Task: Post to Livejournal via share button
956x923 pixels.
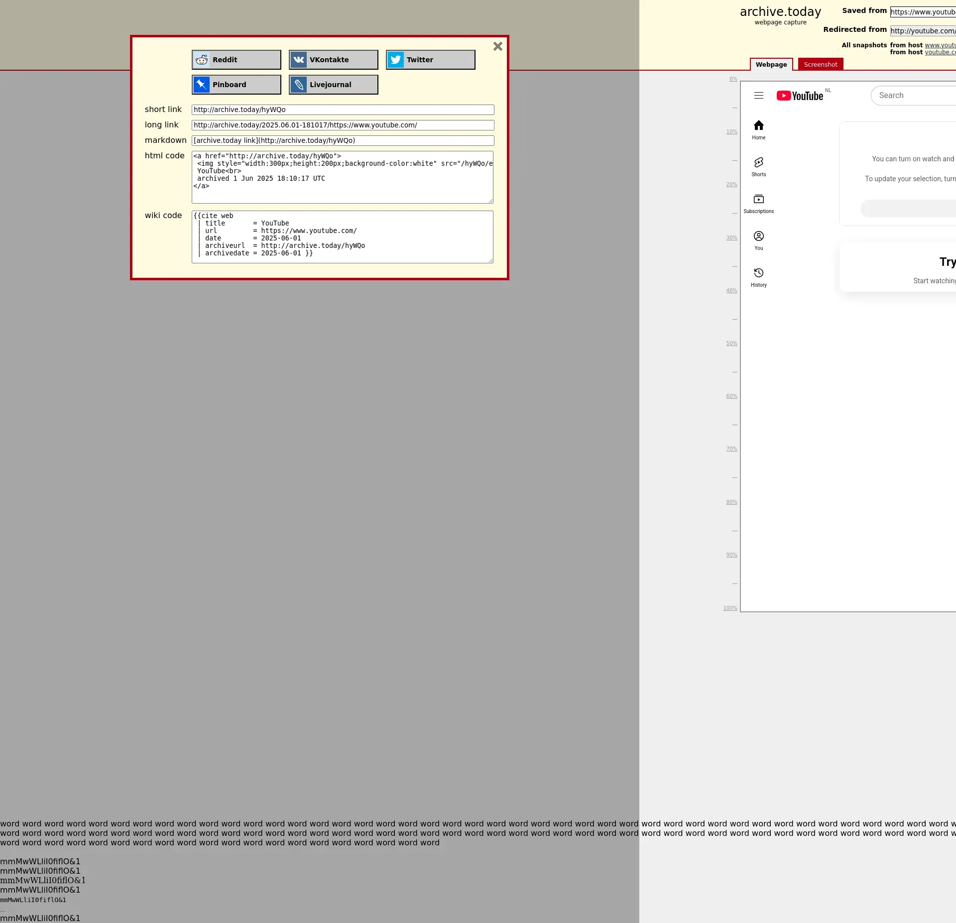Action: (x=333, y=85)
